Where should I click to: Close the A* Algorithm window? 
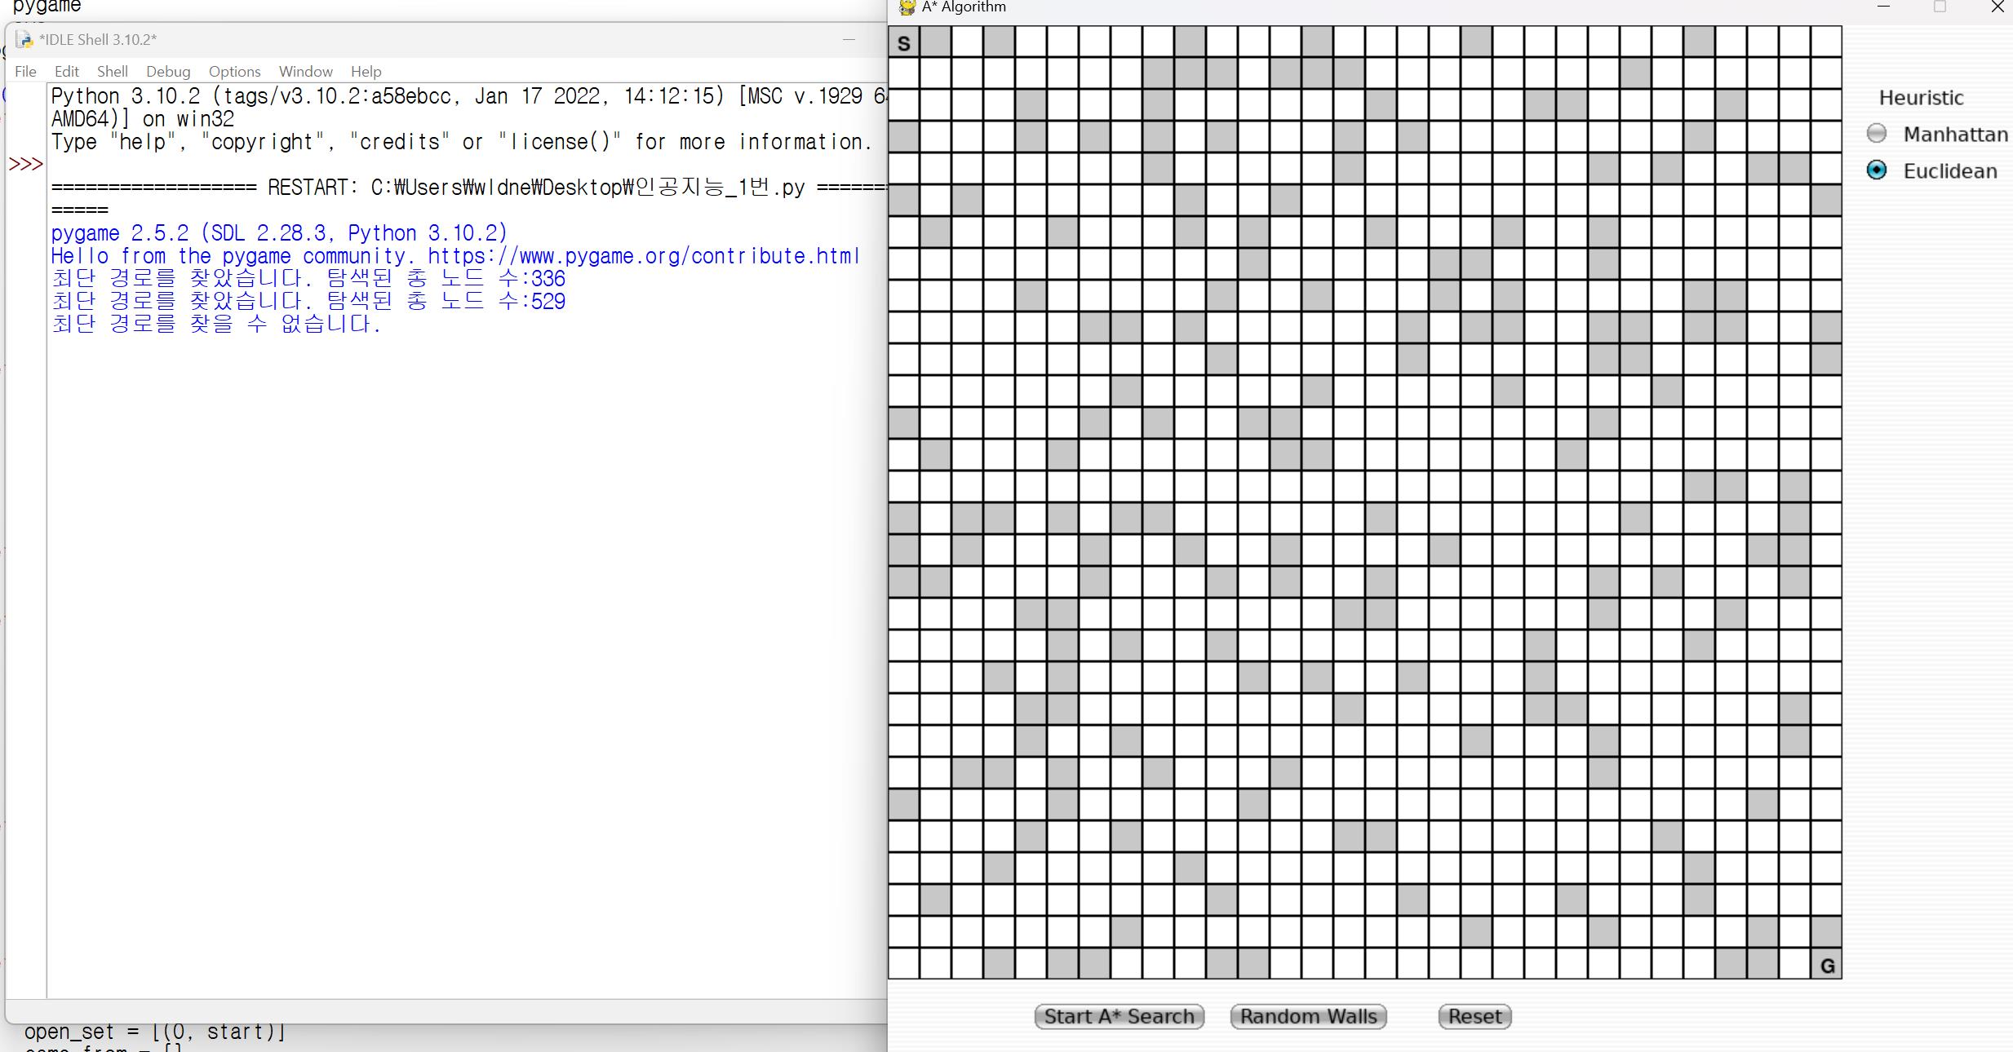pyautogui.click(x=1997, y=7)
